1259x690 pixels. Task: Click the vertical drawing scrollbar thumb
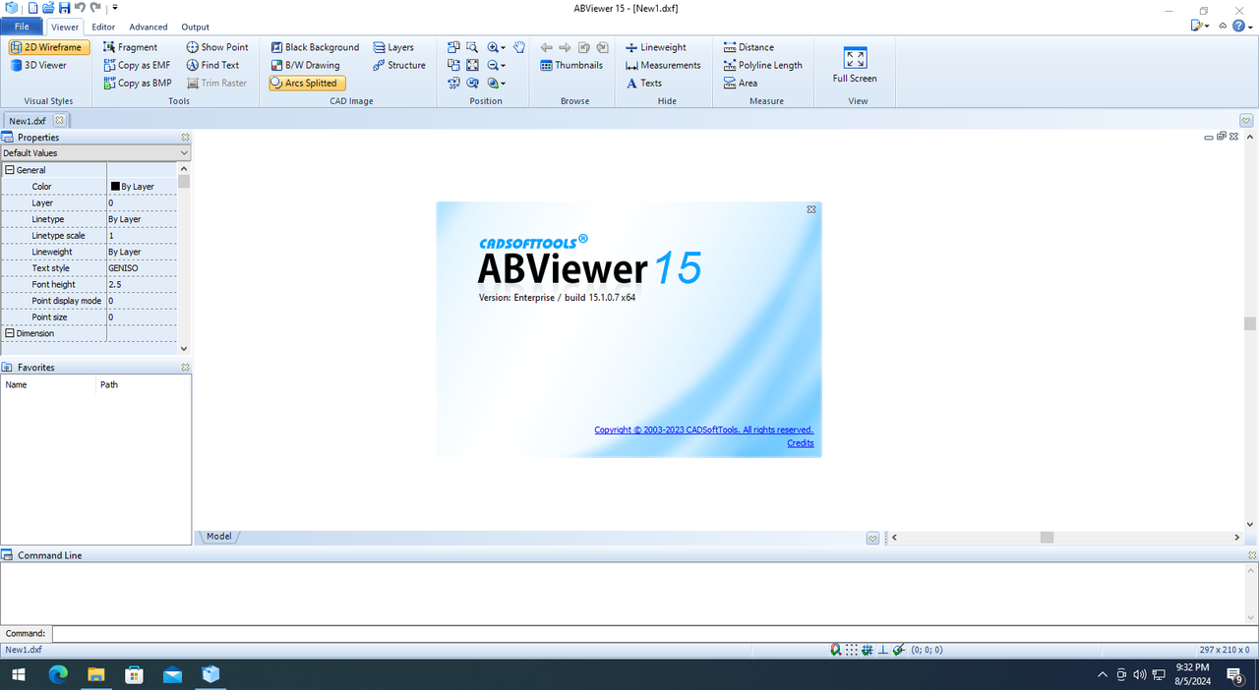tap(1249, 323)
